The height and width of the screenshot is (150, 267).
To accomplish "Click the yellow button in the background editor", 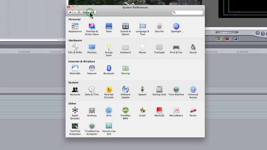I will 218,39.
